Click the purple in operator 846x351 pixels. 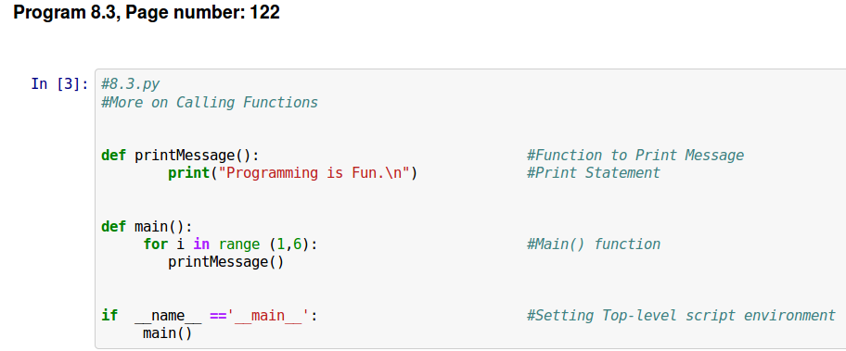[200, 244]
